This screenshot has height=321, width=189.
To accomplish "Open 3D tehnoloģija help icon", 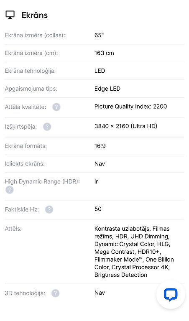I will click(55, 293).
